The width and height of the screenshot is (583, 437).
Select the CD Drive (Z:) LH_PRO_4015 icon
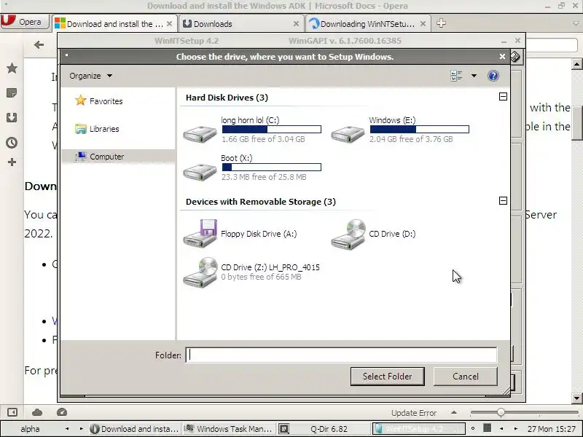(200, 272)
